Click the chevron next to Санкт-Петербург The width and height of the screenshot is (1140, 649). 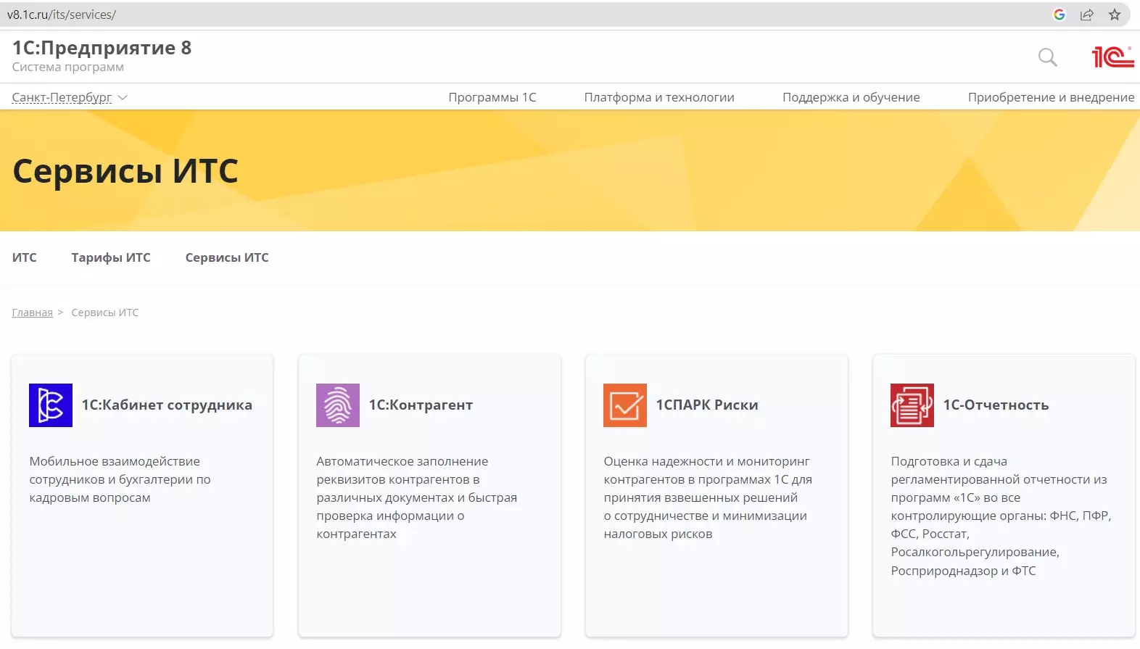point(123,97)
